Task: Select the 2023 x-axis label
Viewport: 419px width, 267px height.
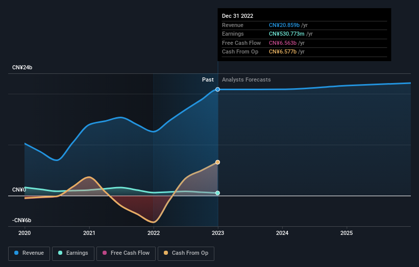Action: pos(218,233)
